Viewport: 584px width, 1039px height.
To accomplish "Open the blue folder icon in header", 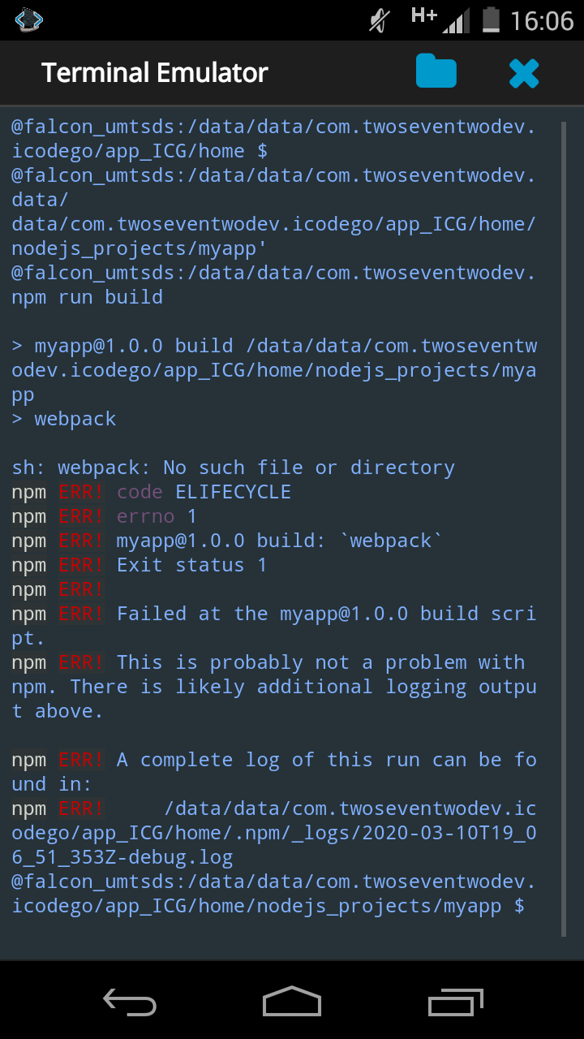I will (x=436, y=71).
